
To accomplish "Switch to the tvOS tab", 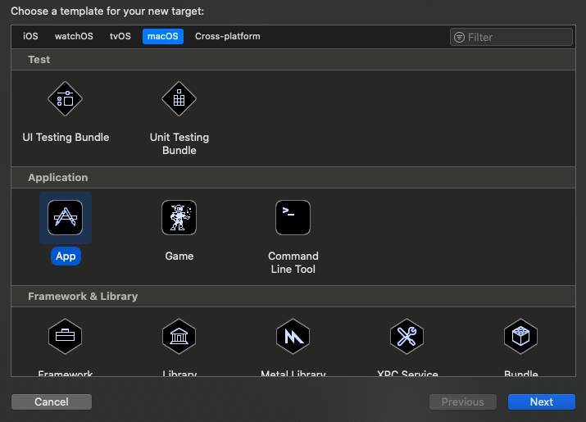I will coord(120,36).
